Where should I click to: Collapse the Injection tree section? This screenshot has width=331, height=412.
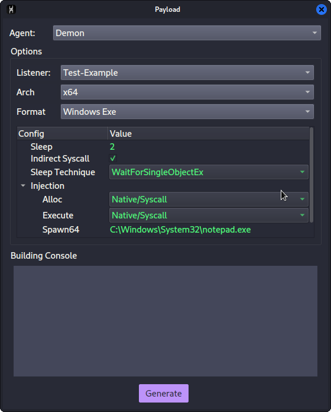click(23, 186)
